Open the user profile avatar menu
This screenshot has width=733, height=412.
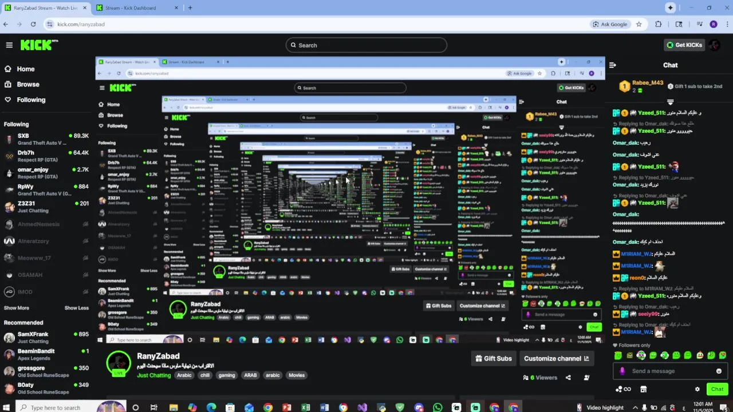714,45
